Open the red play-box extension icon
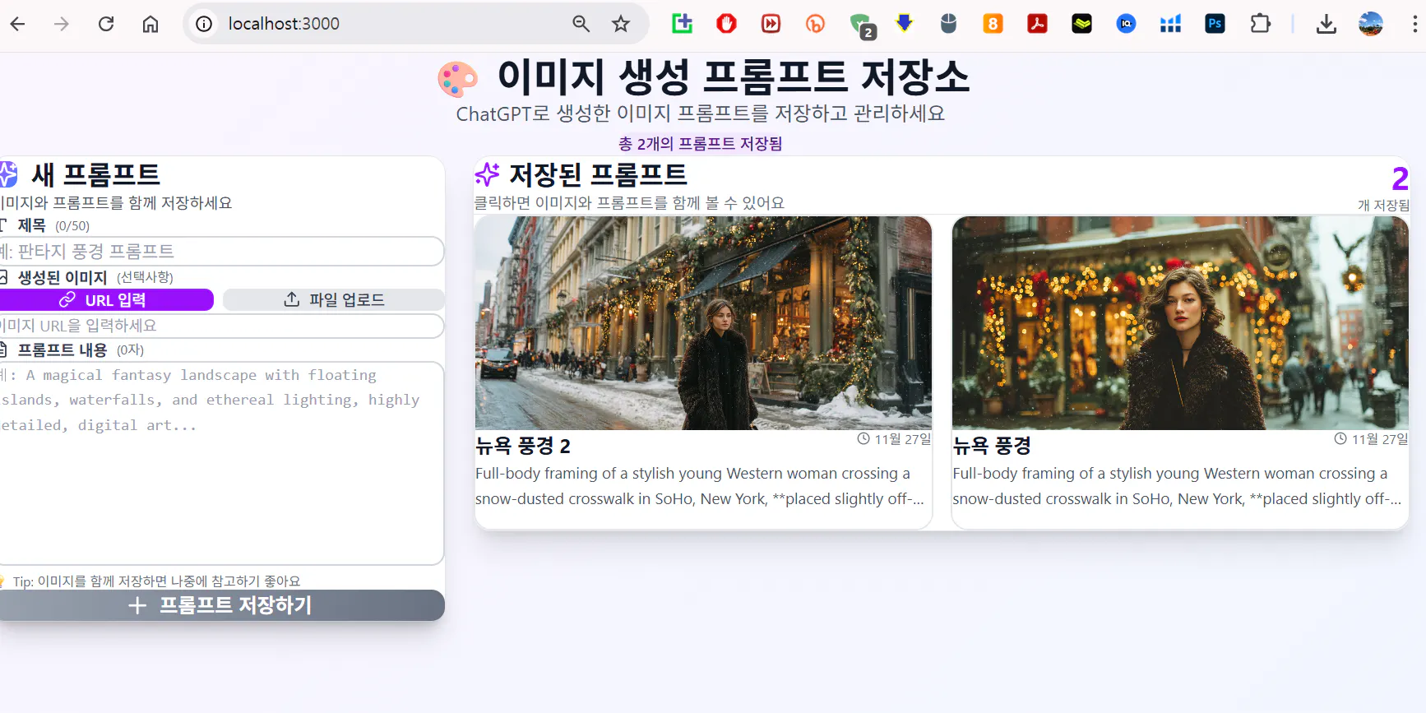This screenshot has width=1426, height=713. [x=771, y=24]
